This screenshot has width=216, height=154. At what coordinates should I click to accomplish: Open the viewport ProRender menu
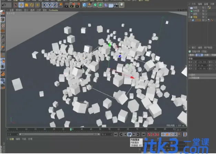pos(53,10)
